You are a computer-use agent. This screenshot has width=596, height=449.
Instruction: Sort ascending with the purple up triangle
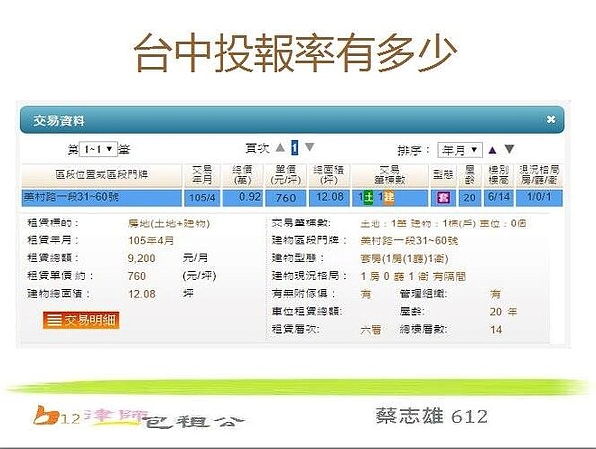click(493, 150)
